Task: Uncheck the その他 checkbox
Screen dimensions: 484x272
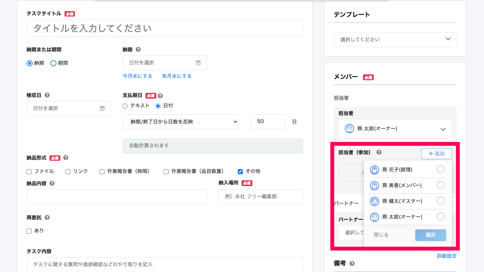Action: tap(240, 171)
